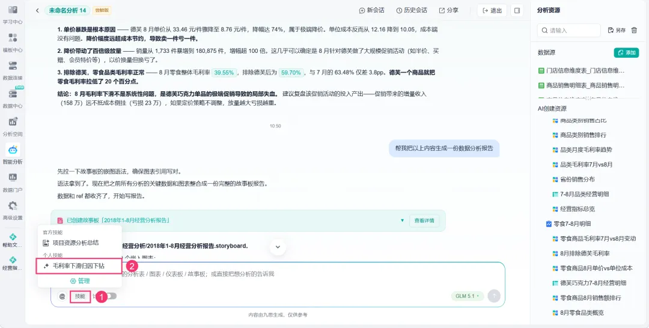Click the 未命名分析 14 title
The image size is (649, 328).
[67, 10]
